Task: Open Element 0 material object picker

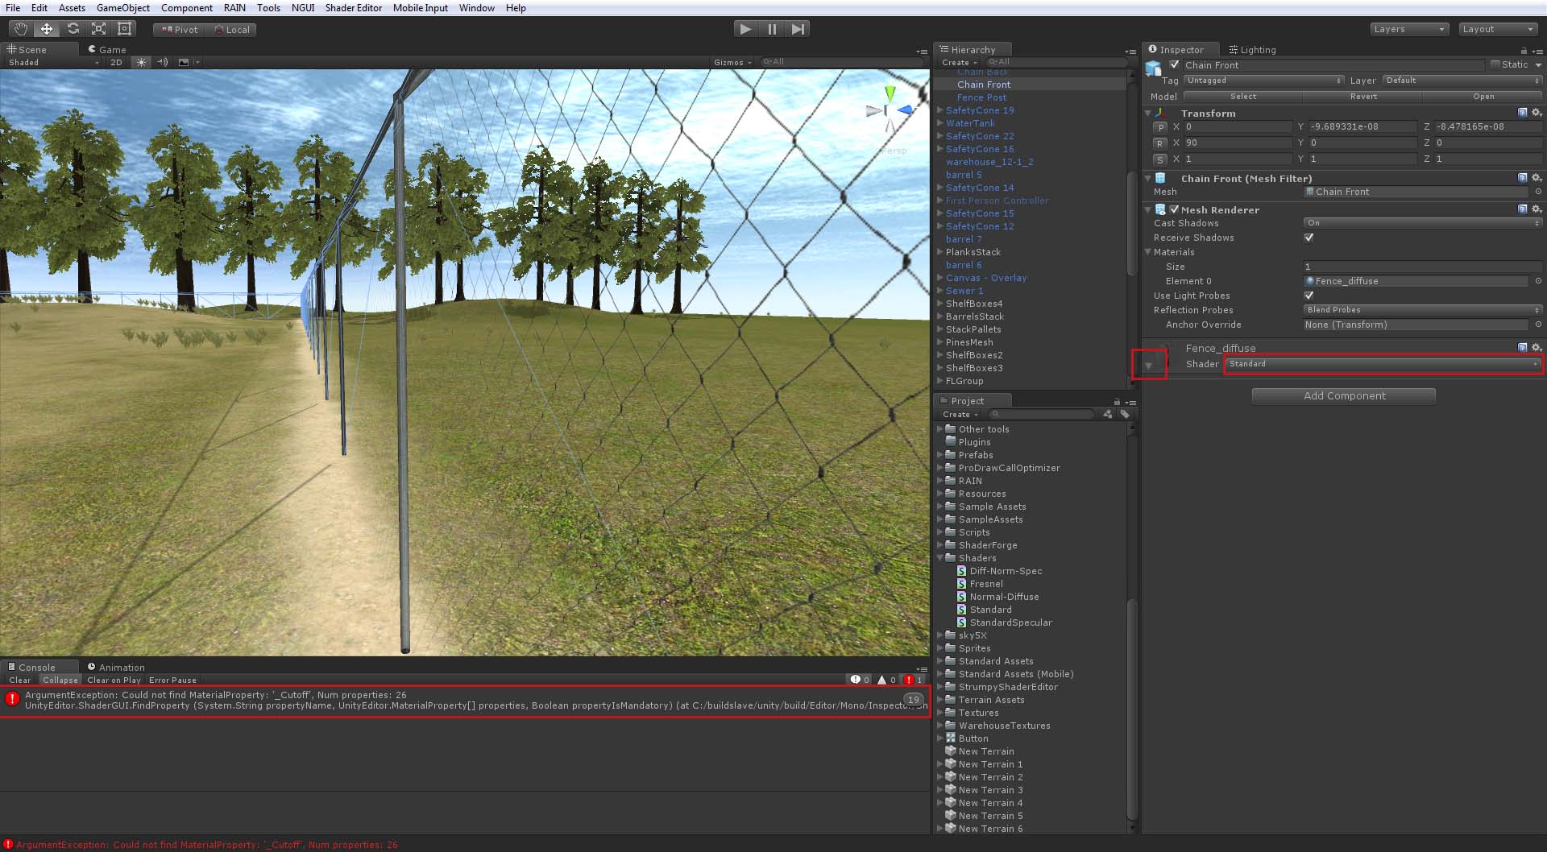Action: (x=1538, y=281)
